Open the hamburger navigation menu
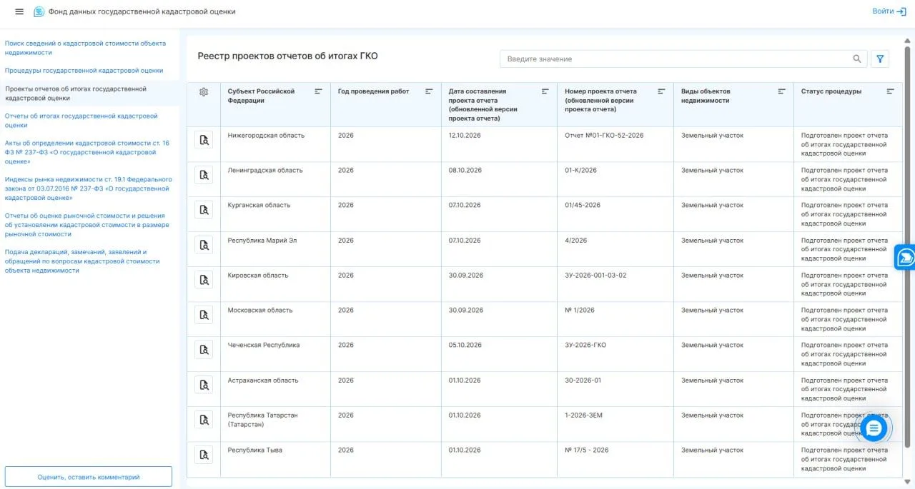The height and width of the screenshot is (489, 915). point(19,11)
